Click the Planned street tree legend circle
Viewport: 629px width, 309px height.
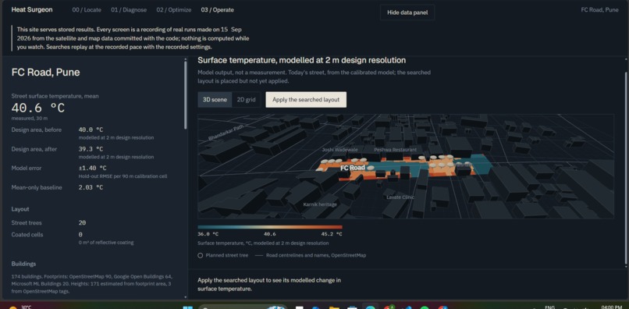click(201, 255)
